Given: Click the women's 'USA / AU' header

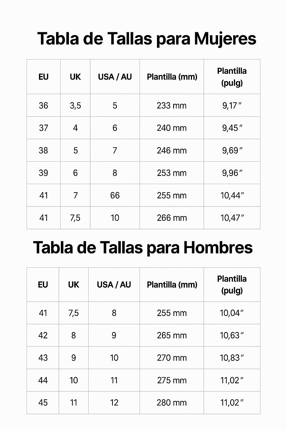Looking at the screenshot, I should pyautogui.click(x=115, y=77).
